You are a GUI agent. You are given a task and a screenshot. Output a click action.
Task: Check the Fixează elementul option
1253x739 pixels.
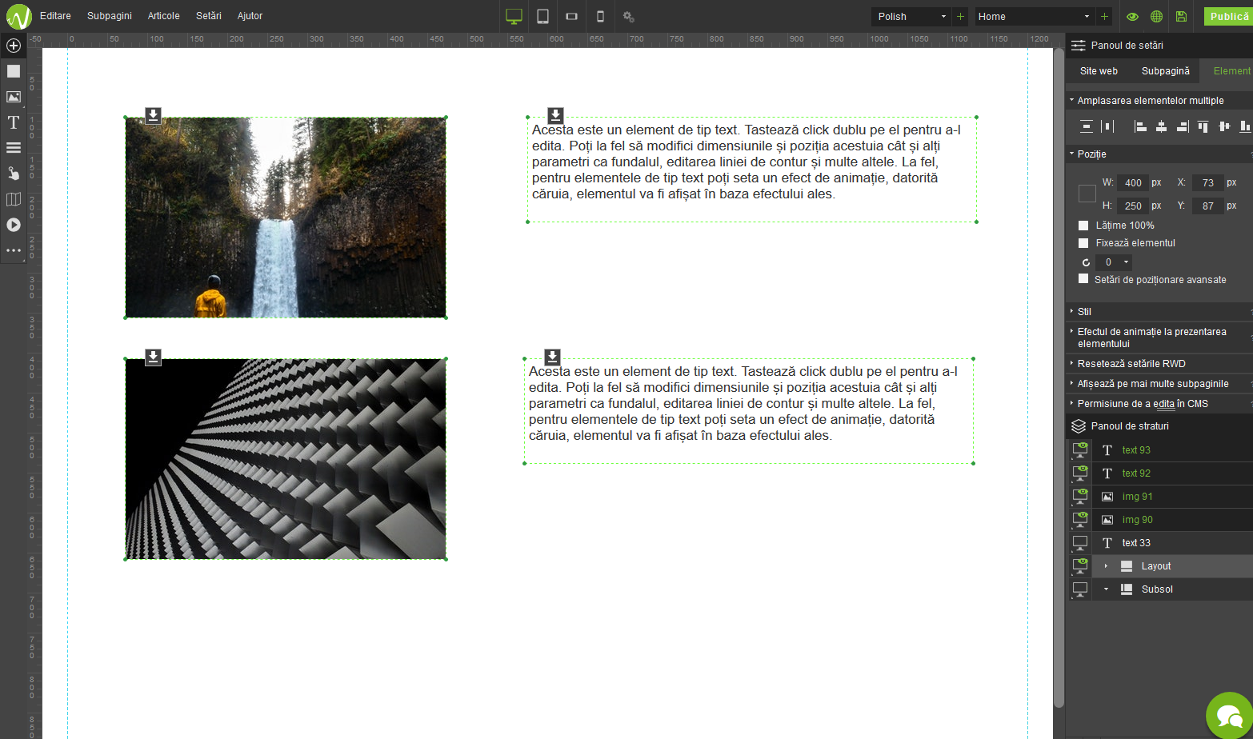[1083, 243]
